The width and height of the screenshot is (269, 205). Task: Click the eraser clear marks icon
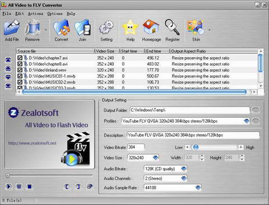[90, 187]
